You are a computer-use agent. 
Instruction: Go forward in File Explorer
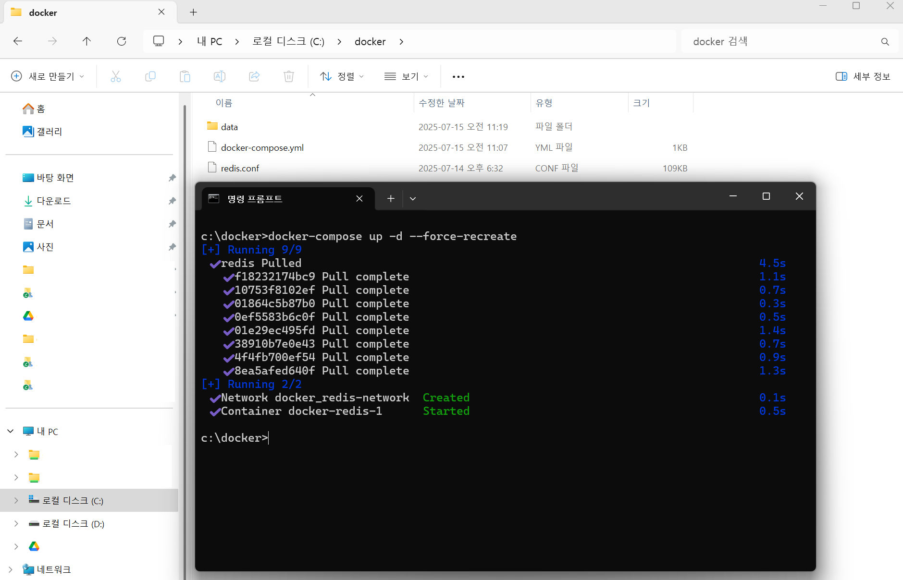point(52,41)
